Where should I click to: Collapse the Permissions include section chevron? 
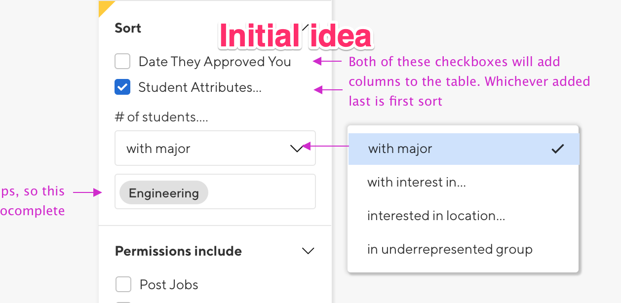tap(308, 251)
